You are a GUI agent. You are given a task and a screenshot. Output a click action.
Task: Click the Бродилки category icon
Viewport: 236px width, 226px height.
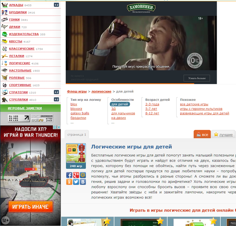click(x=4, y=12)
